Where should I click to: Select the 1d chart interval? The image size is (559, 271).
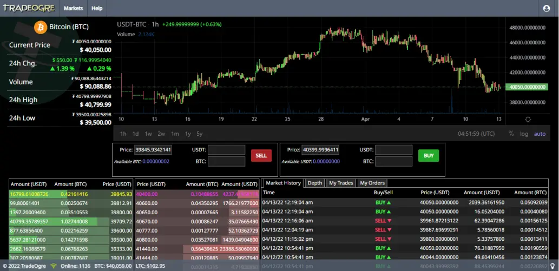[x=135, y=134]
